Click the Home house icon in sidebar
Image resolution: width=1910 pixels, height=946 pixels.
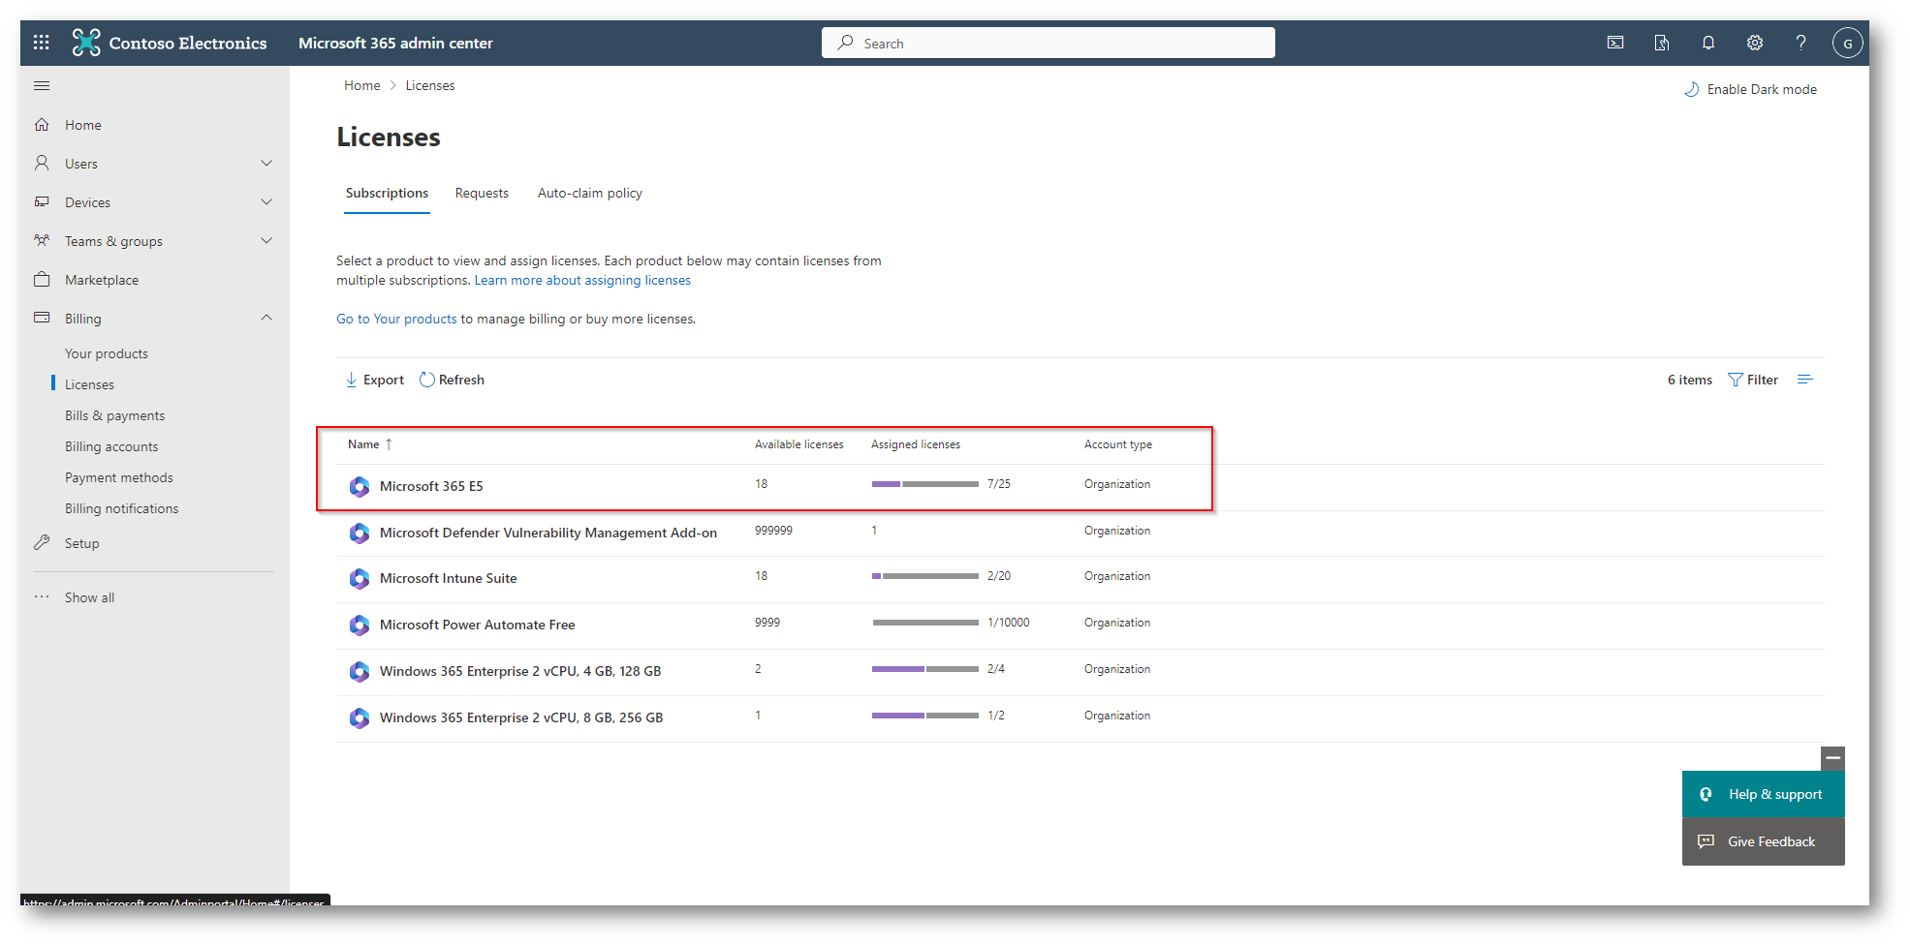pos(42,125)
